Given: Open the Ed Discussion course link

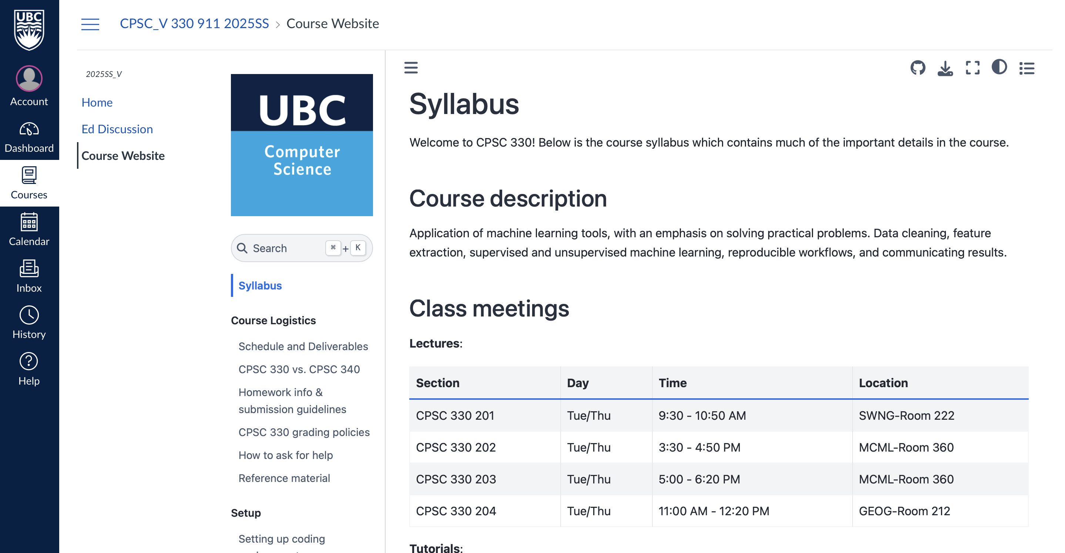Looking at the screenshot, I should click(117, 129).
